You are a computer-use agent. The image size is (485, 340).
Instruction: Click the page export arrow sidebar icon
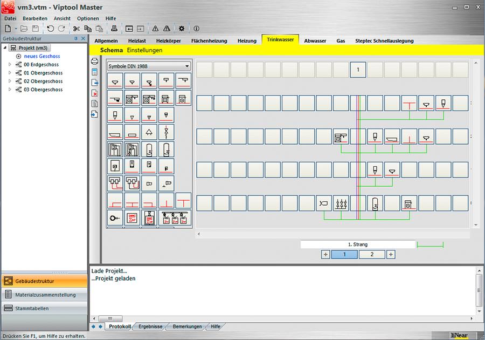[x=95, y=83]
